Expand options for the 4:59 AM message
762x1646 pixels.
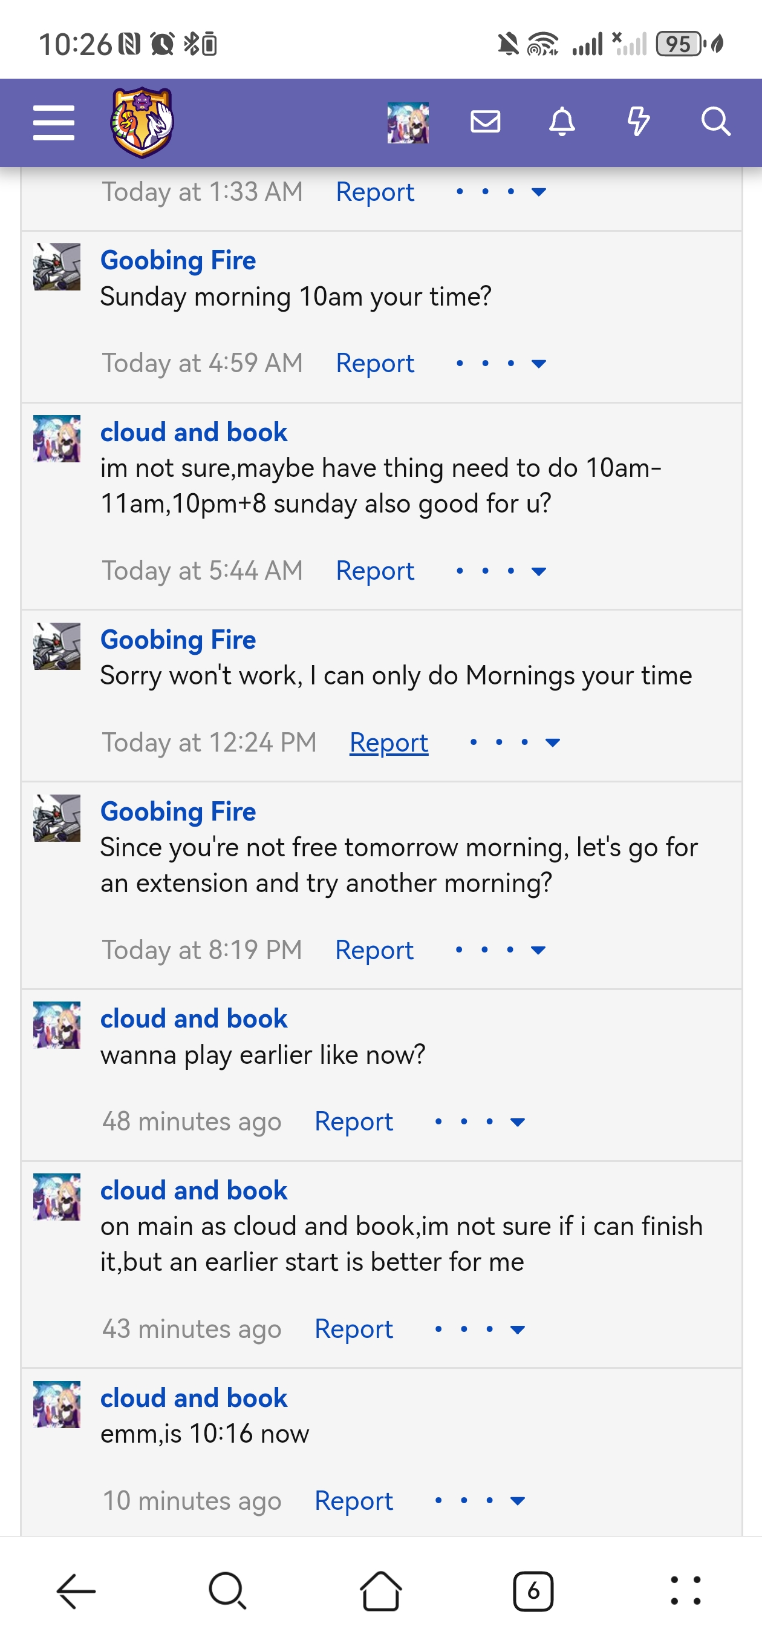(x=501, y=364)
